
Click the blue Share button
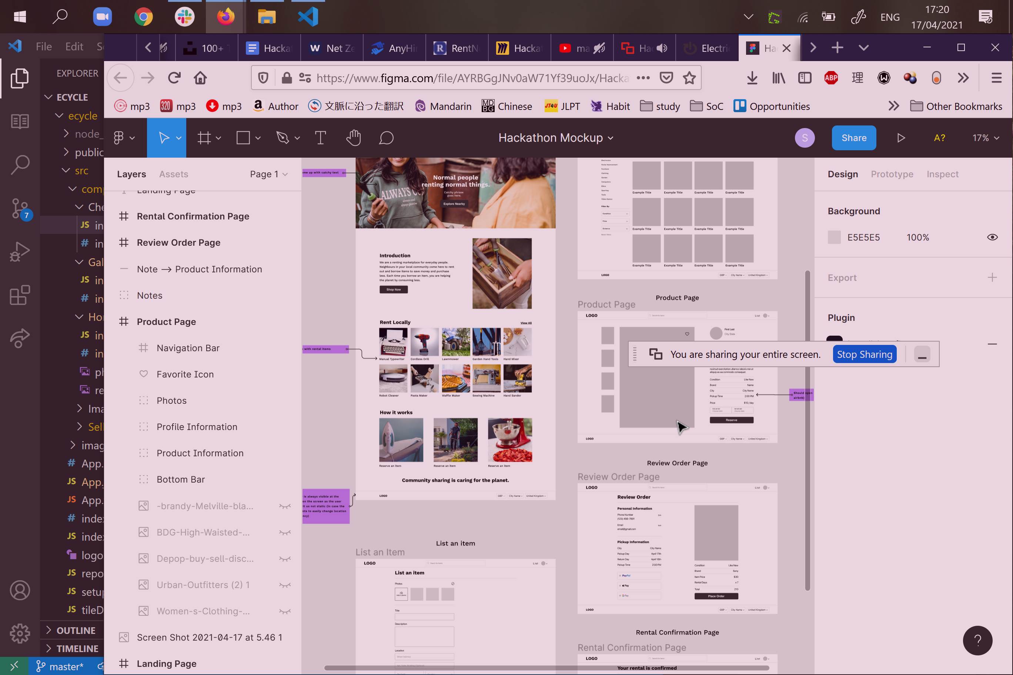[853, 138]
